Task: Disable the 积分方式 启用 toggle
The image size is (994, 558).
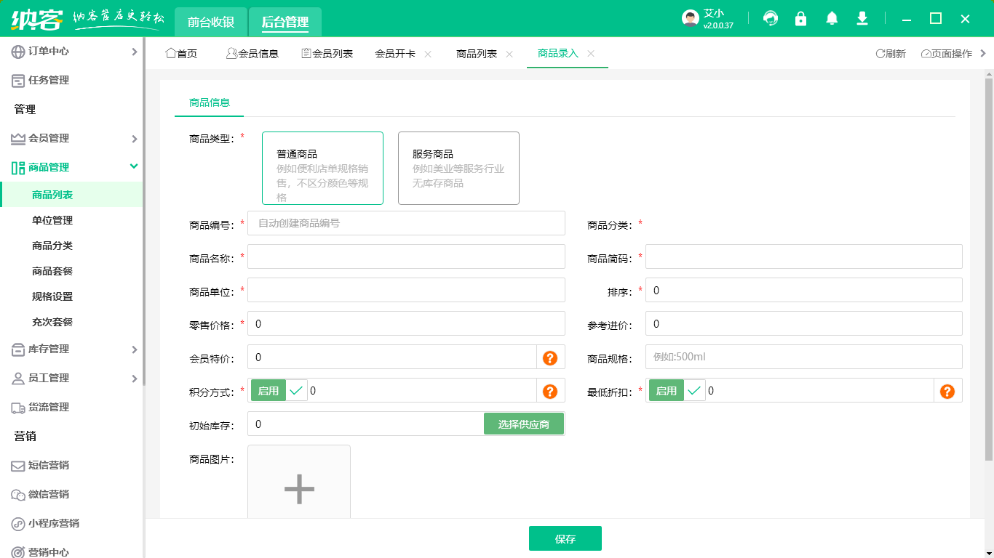Action: [269, 390]
